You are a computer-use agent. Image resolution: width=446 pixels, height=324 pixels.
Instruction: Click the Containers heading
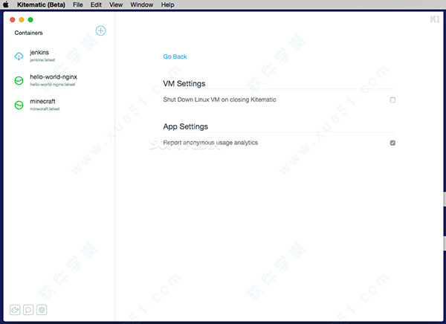[28, 33]
